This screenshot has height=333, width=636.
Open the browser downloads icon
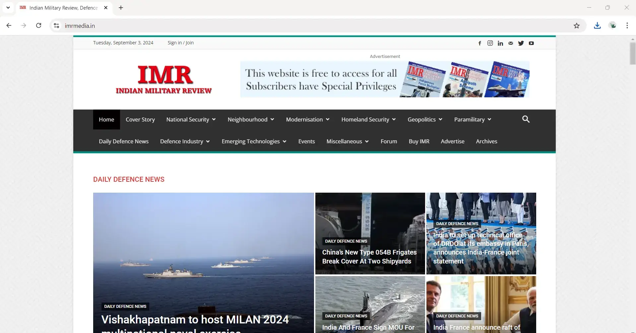(597, 26)
